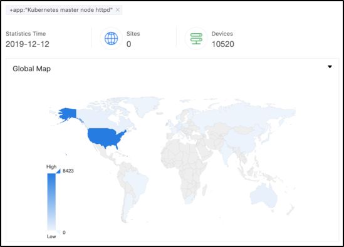
Task: Click the Devices count 10520
Action: click(x=222, y=44)
